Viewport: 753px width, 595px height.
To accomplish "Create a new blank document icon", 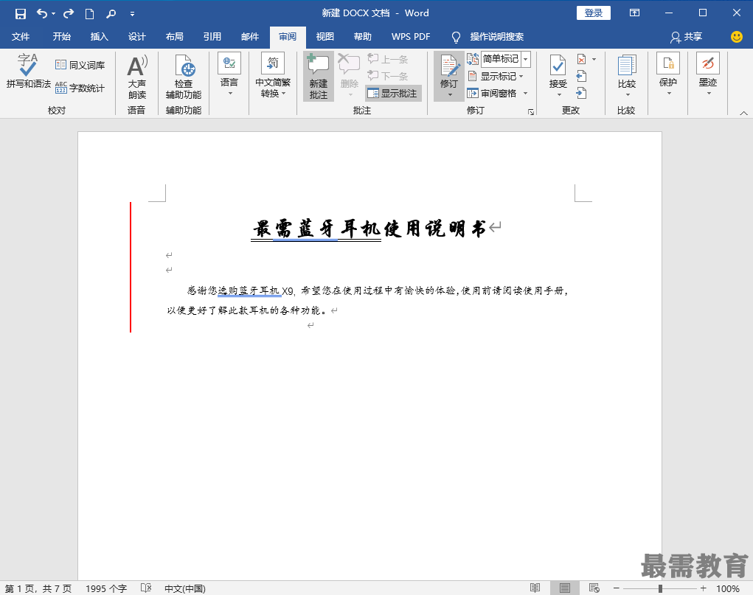I will [89, 13].
